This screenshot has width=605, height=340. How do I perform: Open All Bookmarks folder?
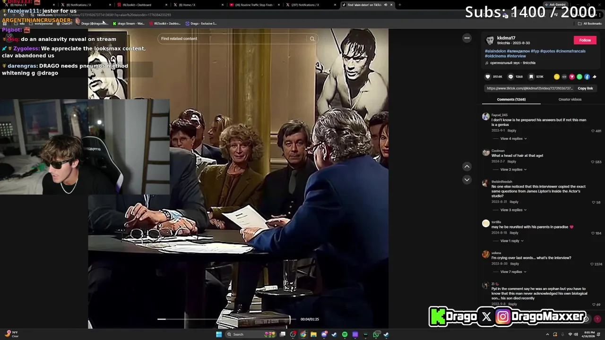[x=589, y=24]
